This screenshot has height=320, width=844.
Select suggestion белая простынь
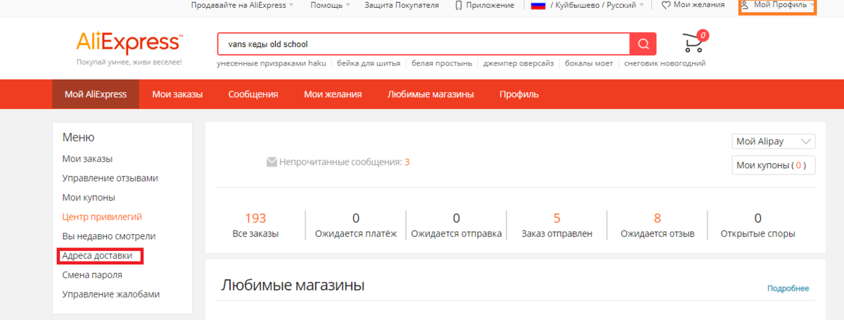442,63
